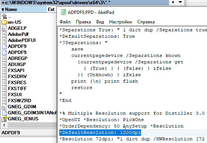207x143 pixels.
Task: Place cursor on the restore line
Action: [x=82, y=88]
